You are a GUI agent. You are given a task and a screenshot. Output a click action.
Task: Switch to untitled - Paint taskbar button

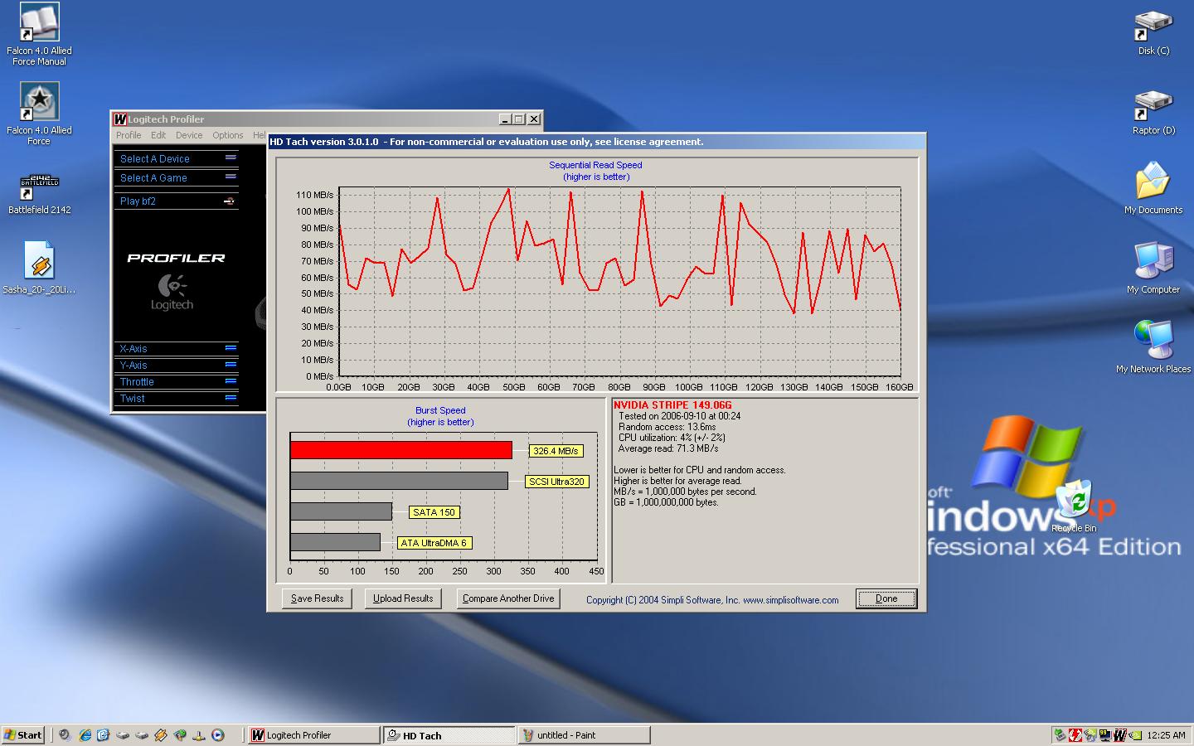pos(584,735)
